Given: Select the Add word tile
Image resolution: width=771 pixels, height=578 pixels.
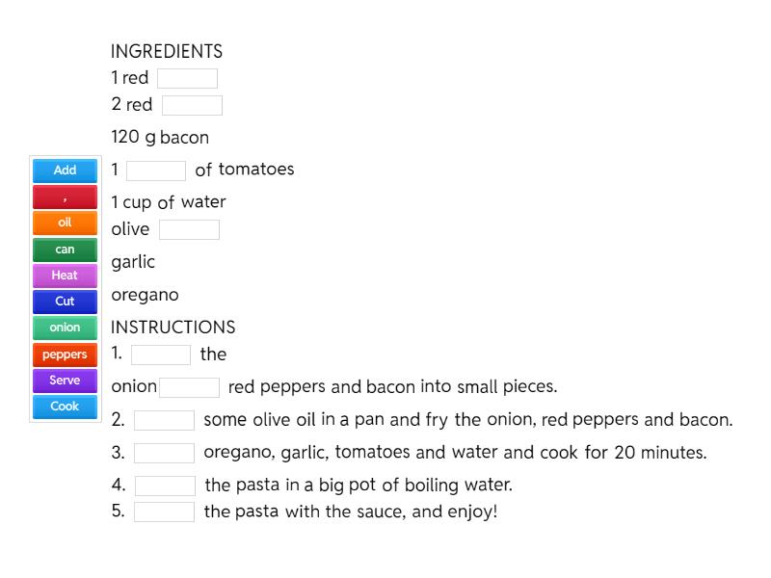Looking at the screenshot, I should (64, 171).
